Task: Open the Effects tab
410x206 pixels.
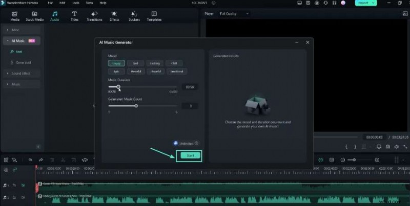Action: (114, 16)
